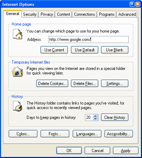Click the Home page house icon

[17, 34]
